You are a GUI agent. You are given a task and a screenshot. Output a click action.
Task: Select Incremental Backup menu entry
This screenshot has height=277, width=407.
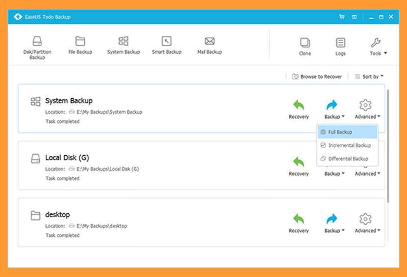pos(347,145)
